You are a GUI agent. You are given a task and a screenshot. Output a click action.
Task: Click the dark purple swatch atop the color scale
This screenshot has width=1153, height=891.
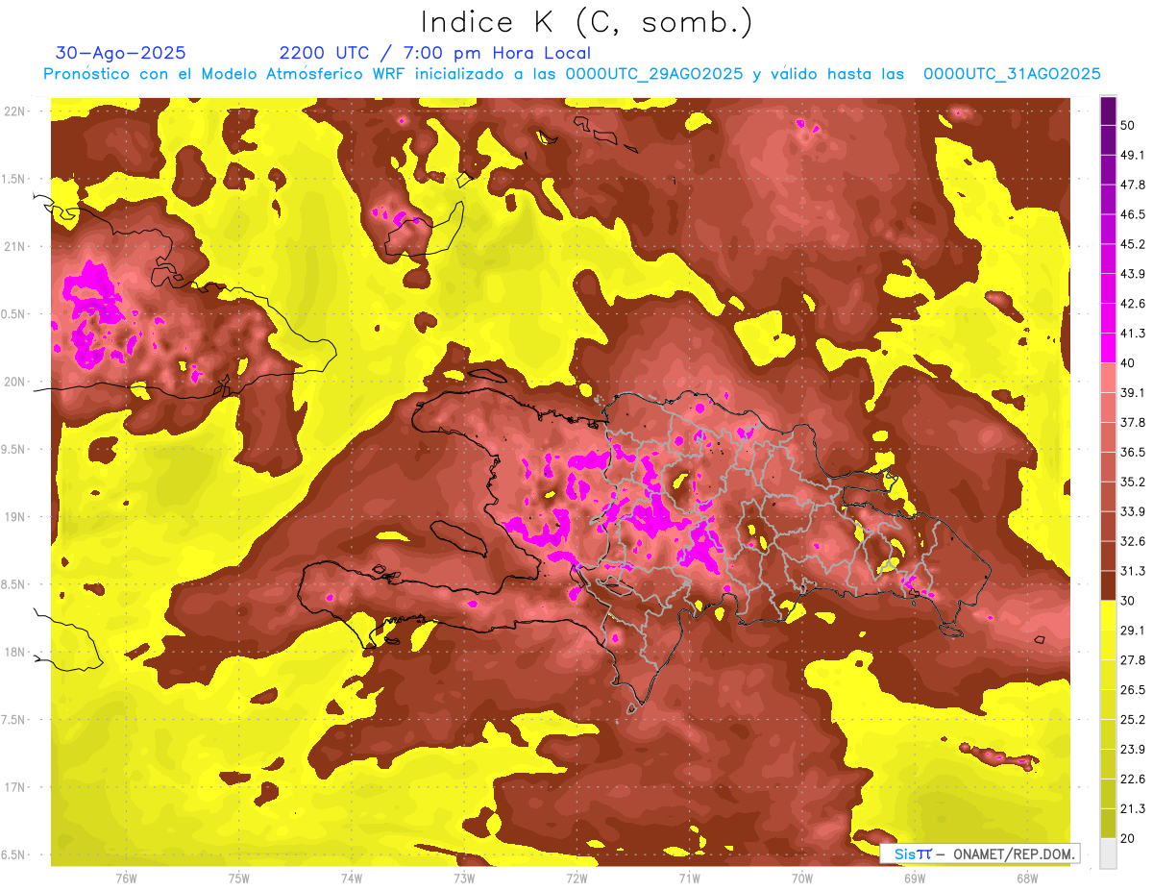click(1108, 110)
